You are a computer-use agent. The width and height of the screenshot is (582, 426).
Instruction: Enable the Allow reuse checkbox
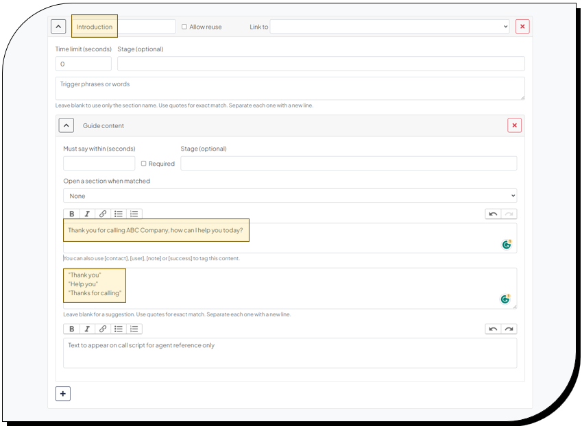(184, 27)
